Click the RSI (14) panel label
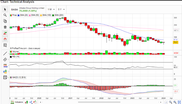182x104 pixels. 15,57
